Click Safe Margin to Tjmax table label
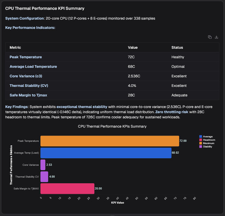Image resolution: width=225 pixels, height=216 pixels. pos(28,95)
